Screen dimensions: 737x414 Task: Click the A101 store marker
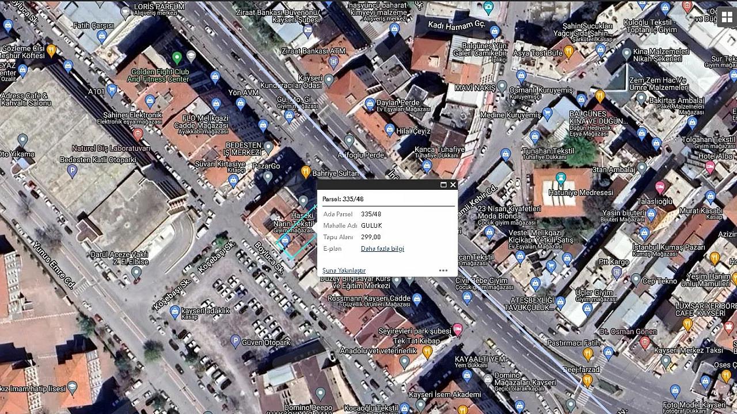[112, 89]
